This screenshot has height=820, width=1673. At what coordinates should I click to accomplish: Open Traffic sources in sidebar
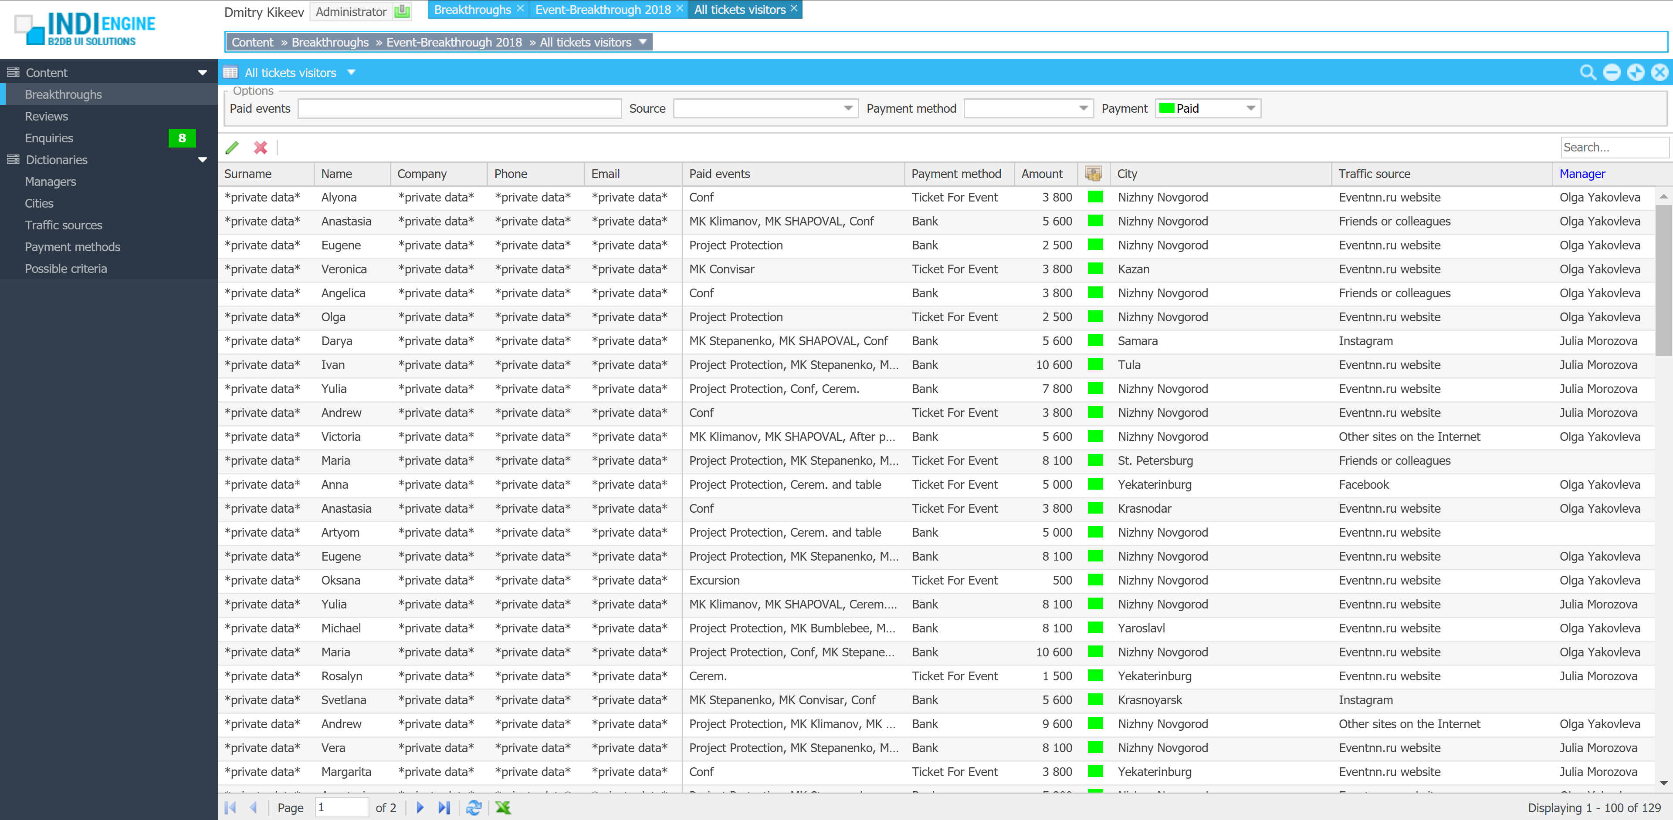[x=64, y=225]
